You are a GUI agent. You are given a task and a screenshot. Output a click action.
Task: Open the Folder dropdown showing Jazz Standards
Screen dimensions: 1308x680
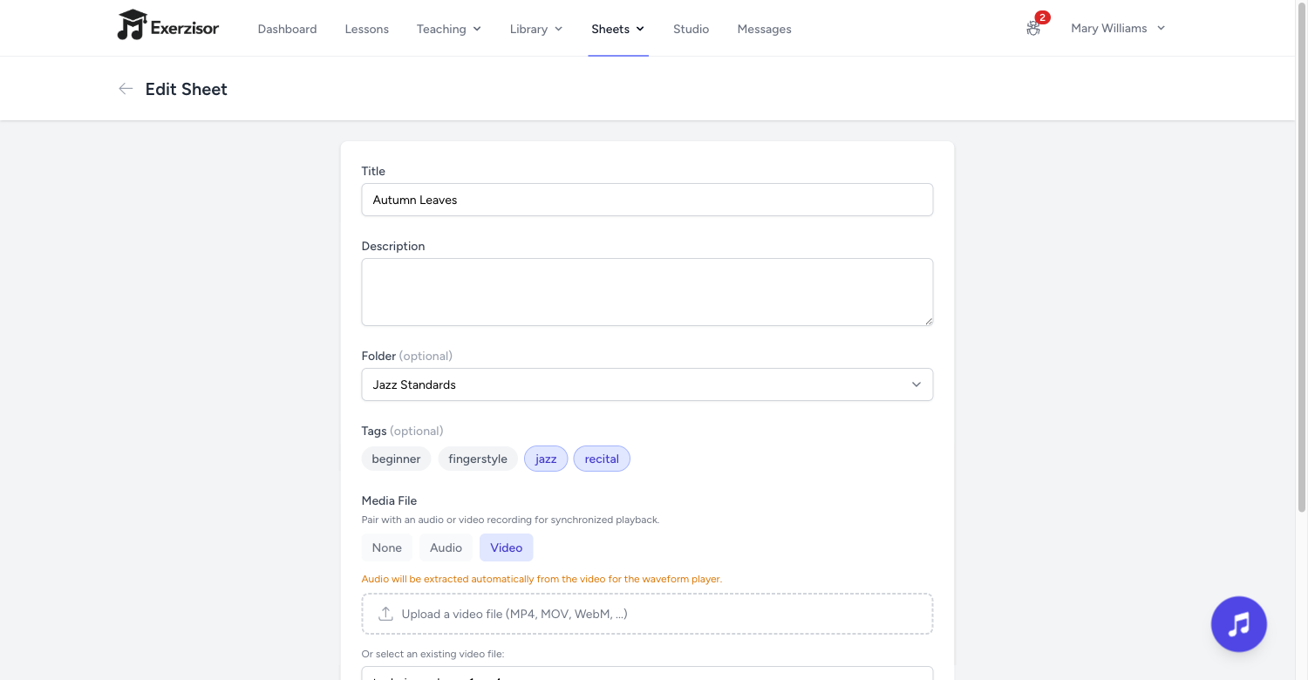pos(647,384)
